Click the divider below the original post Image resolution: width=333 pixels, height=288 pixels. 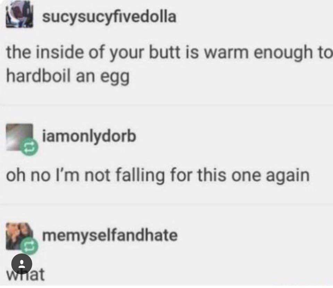(x=166, y=105)
